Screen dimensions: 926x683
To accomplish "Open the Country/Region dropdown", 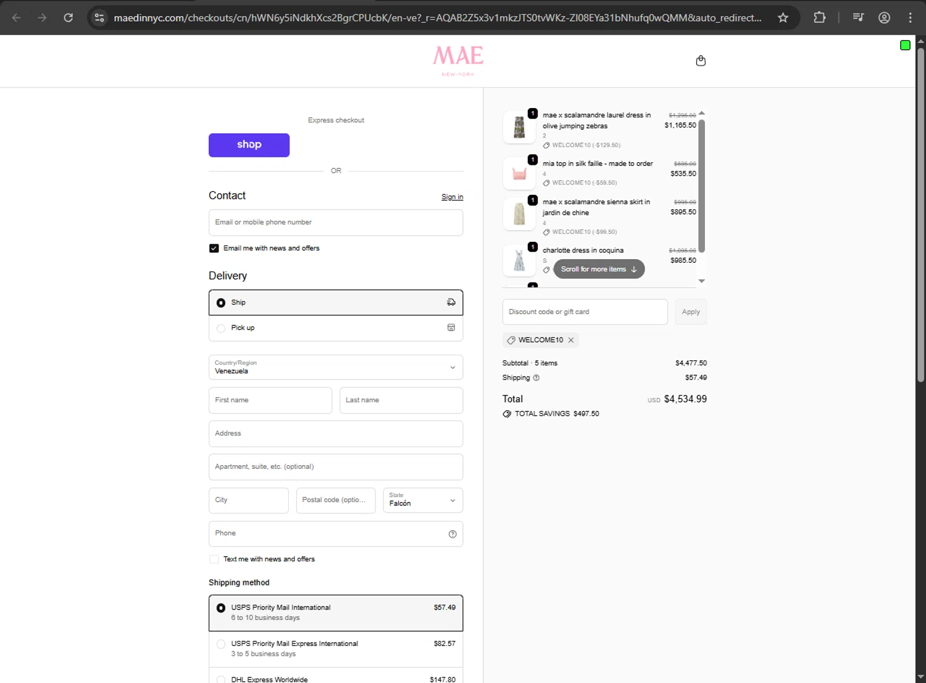I will tap(336, 367).
